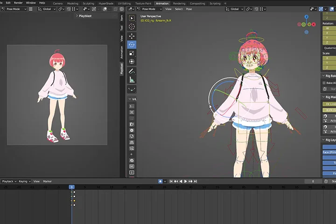Screen dimensions: 336x224
Task: Select the Select Box tool
Action: (132, 18)
